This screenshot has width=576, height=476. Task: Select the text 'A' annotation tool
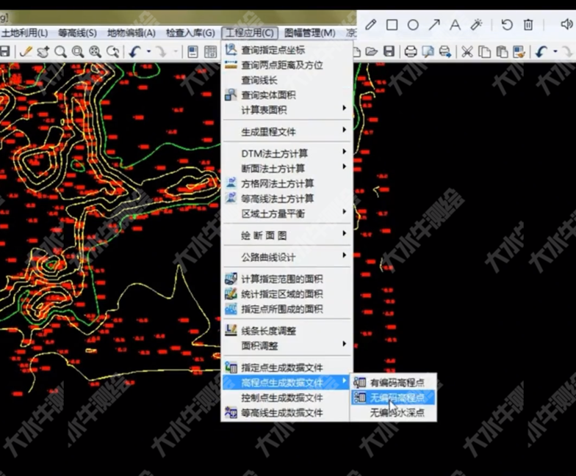[455, 25]
